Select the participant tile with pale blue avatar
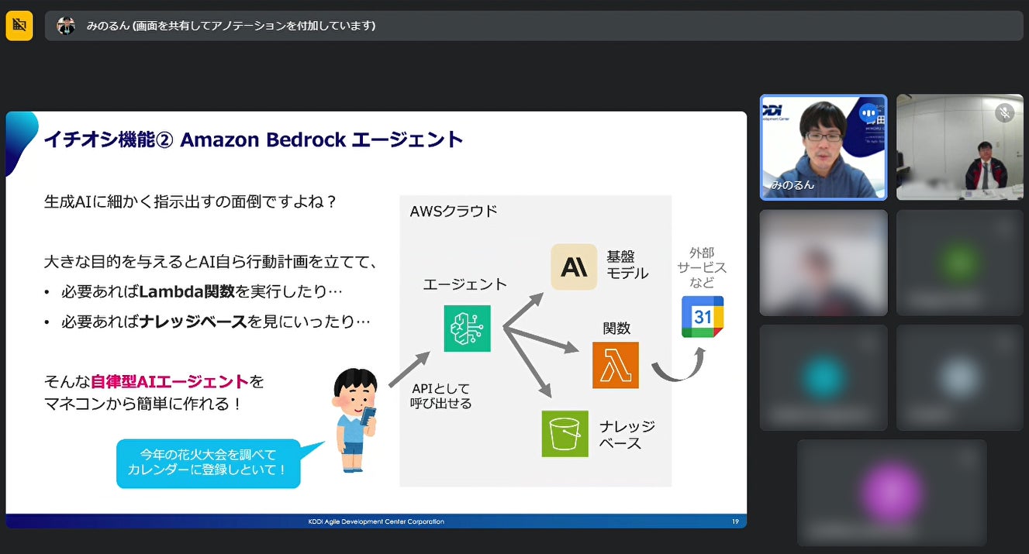 point(960,377)
